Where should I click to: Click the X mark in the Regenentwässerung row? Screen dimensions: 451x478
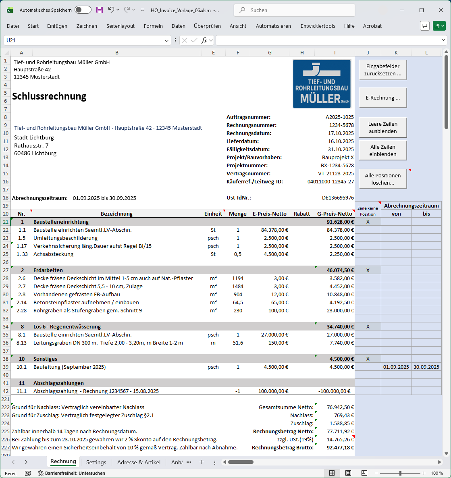[368, 326]
